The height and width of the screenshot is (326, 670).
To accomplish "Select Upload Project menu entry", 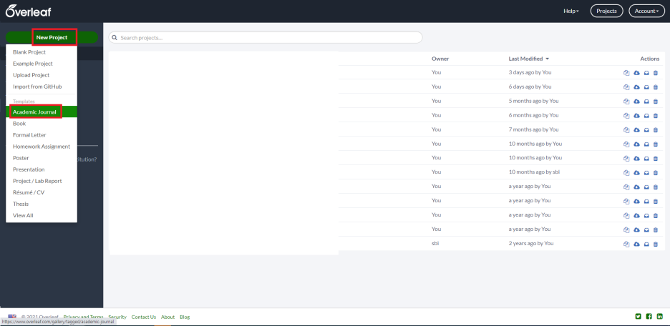I will (42, 75).
